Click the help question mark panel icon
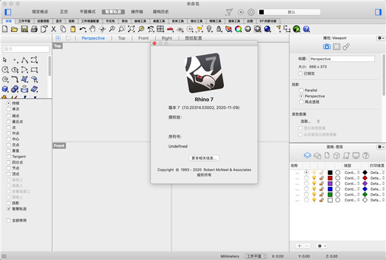This screenshot has width=386, height=260. (x=365, y=155)
